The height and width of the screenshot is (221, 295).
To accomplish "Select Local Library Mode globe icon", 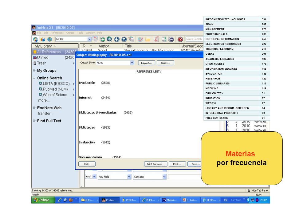I will click(35, 39).
